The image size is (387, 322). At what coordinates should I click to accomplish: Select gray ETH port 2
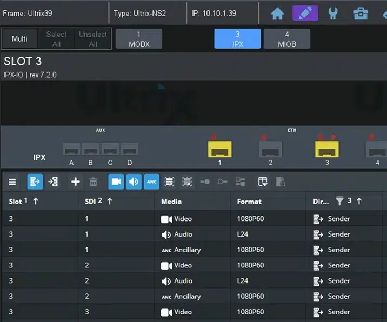coord(270,149)
